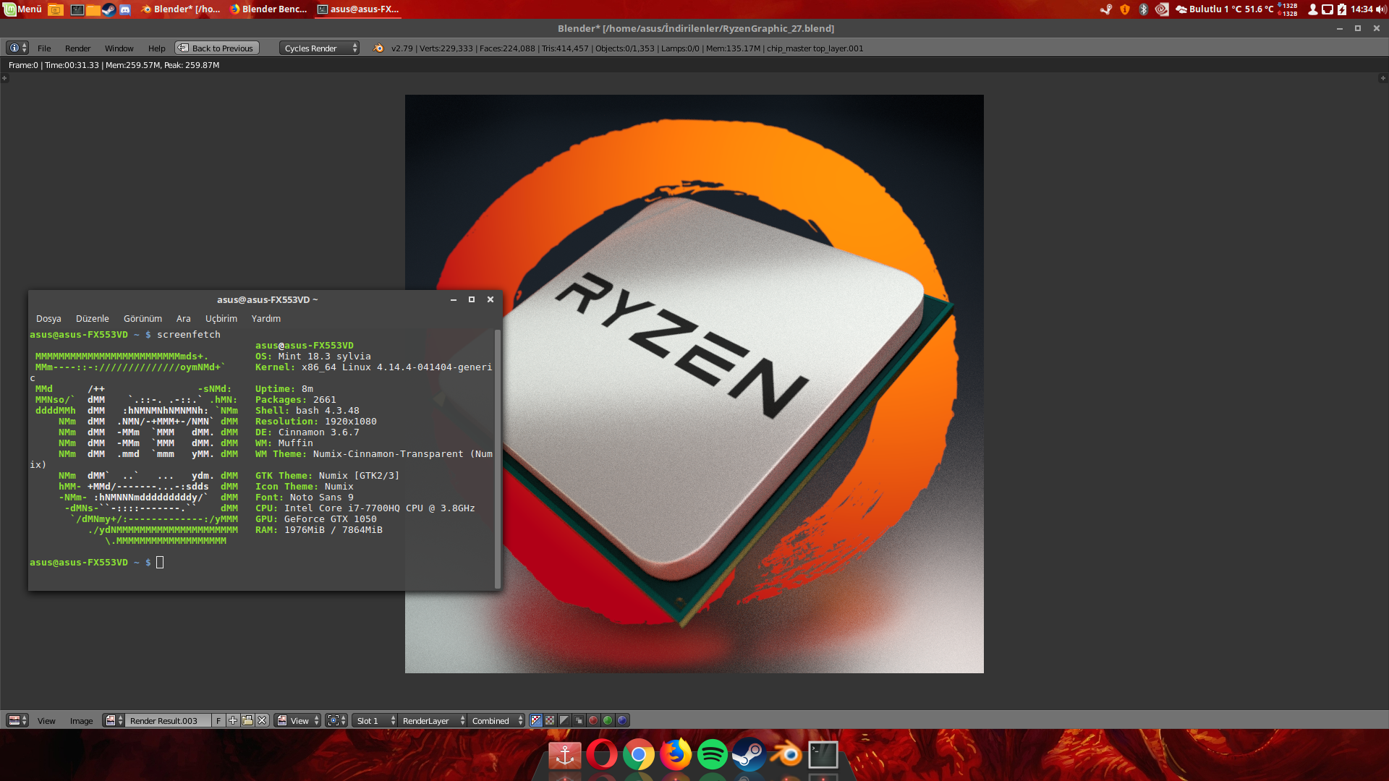Open the image editor Image menu

point(81,721)
